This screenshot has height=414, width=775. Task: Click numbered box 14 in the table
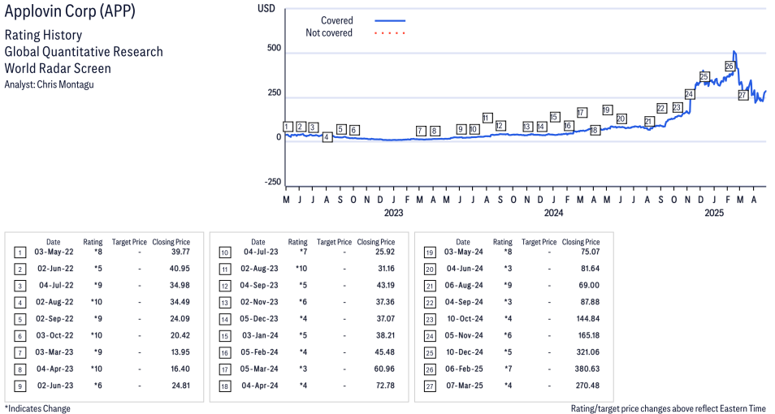[224, 320]
